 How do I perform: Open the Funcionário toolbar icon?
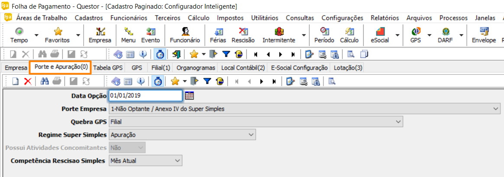click(185, 35)
